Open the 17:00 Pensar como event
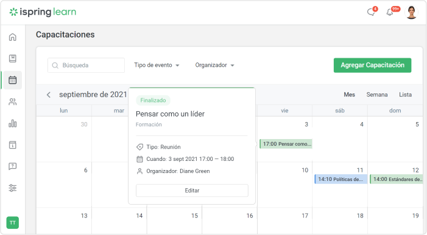The image size is (427, 235). [286, 144]
